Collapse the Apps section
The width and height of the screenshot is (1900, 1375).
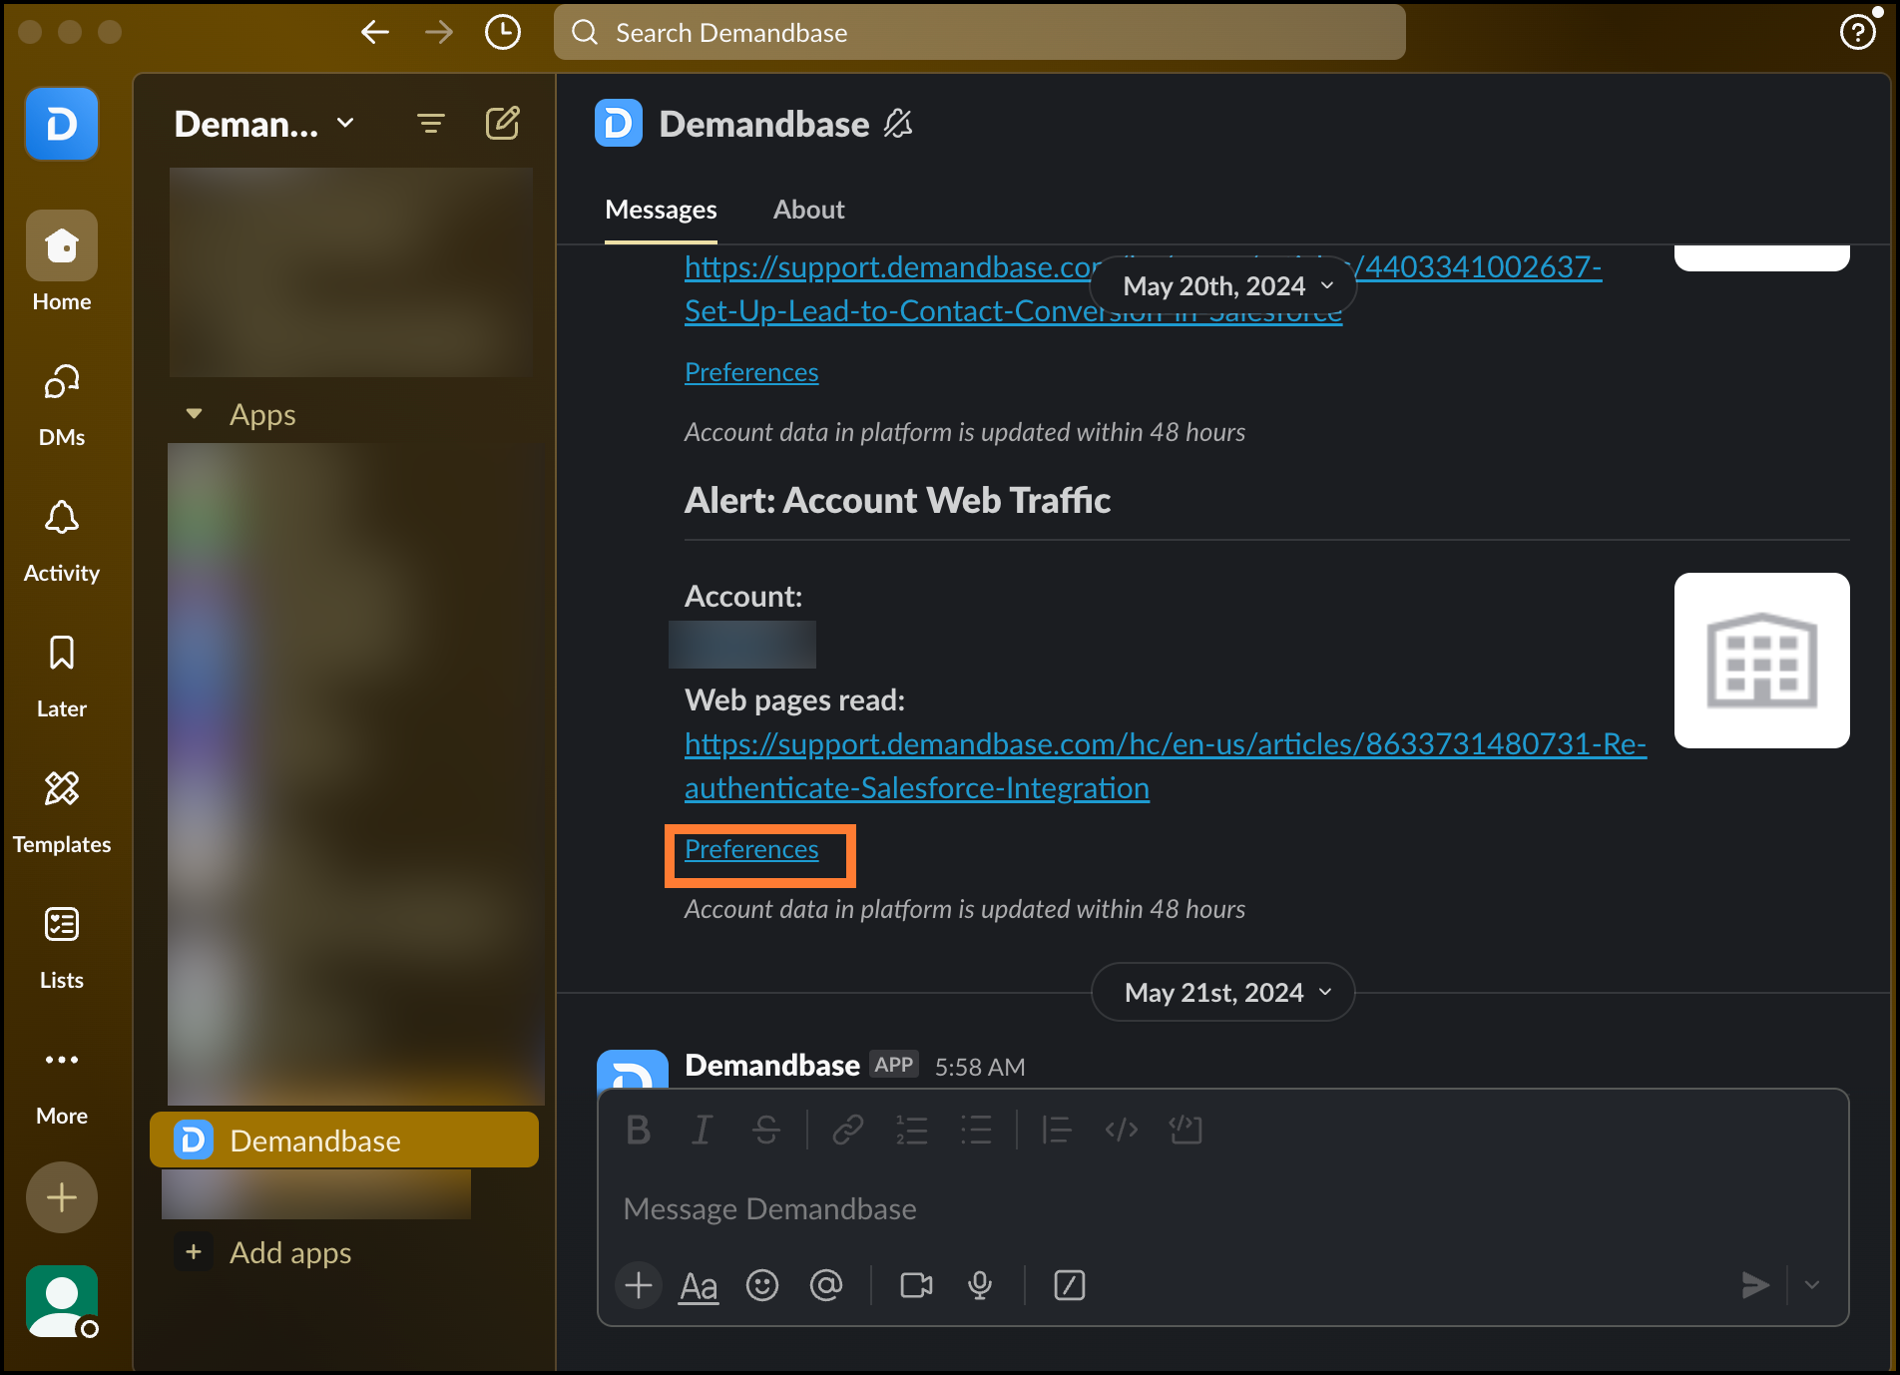pyautogui.click(x=195, y=414)
